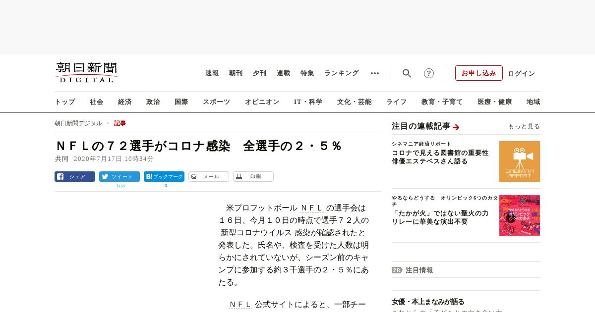This screenshot has height=312, width=595.
Task: Click the もっと見る link
Action: (x=524, y=127)
